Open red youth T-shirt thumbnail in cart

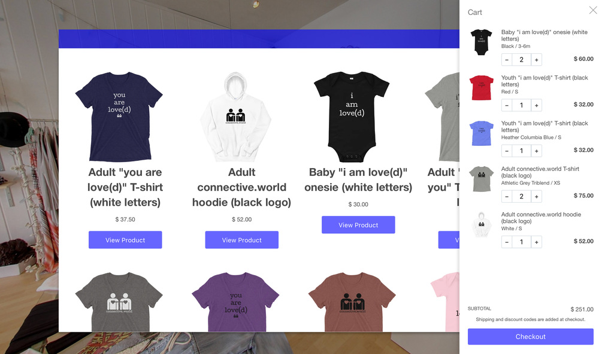coord(482,88)
